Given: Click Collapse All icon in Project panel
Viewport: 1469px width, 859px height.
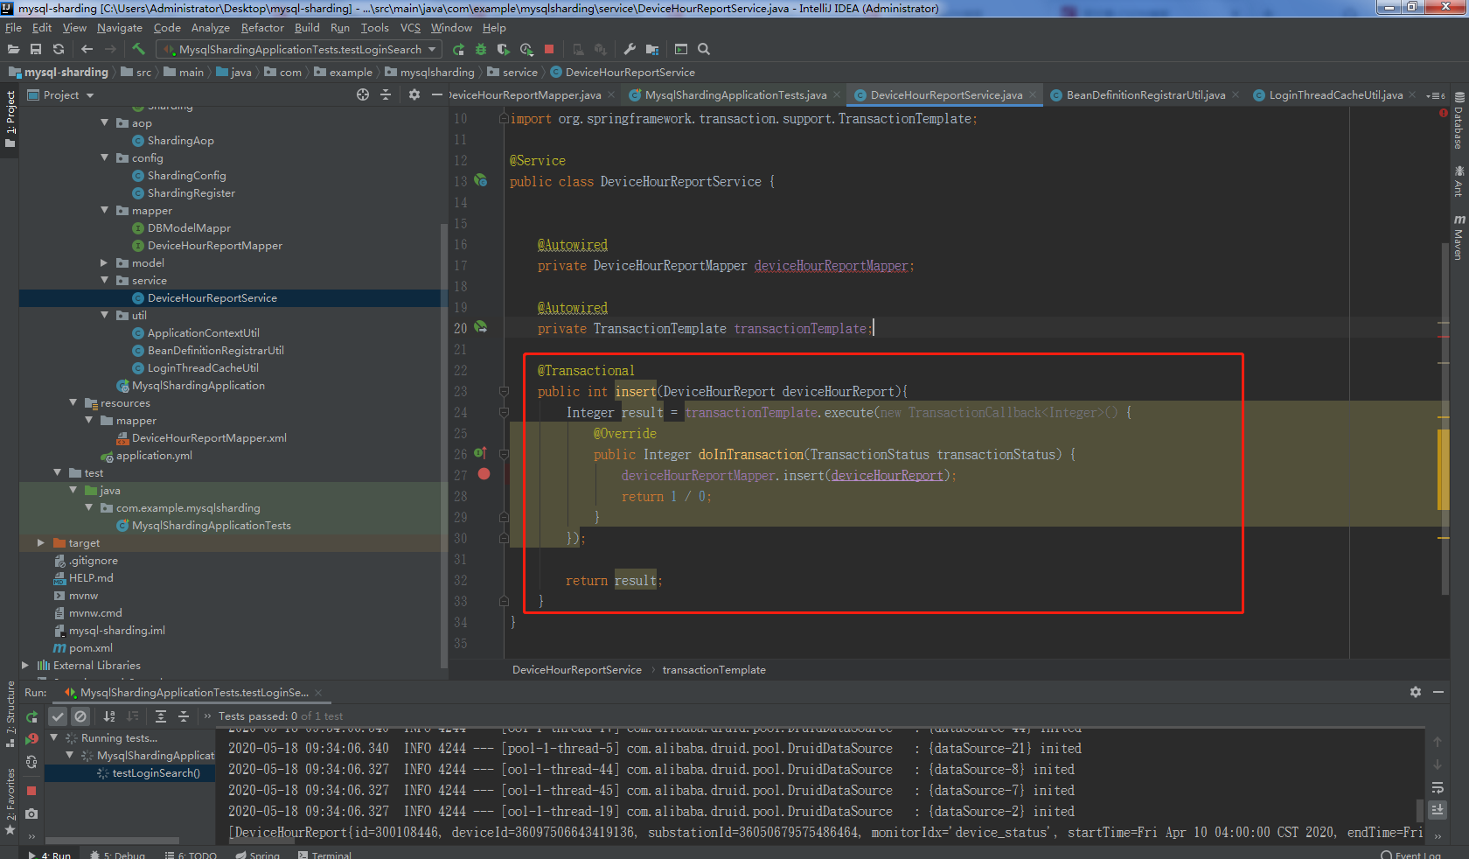Looking at the screenshot, I should (x=386, y=94).
